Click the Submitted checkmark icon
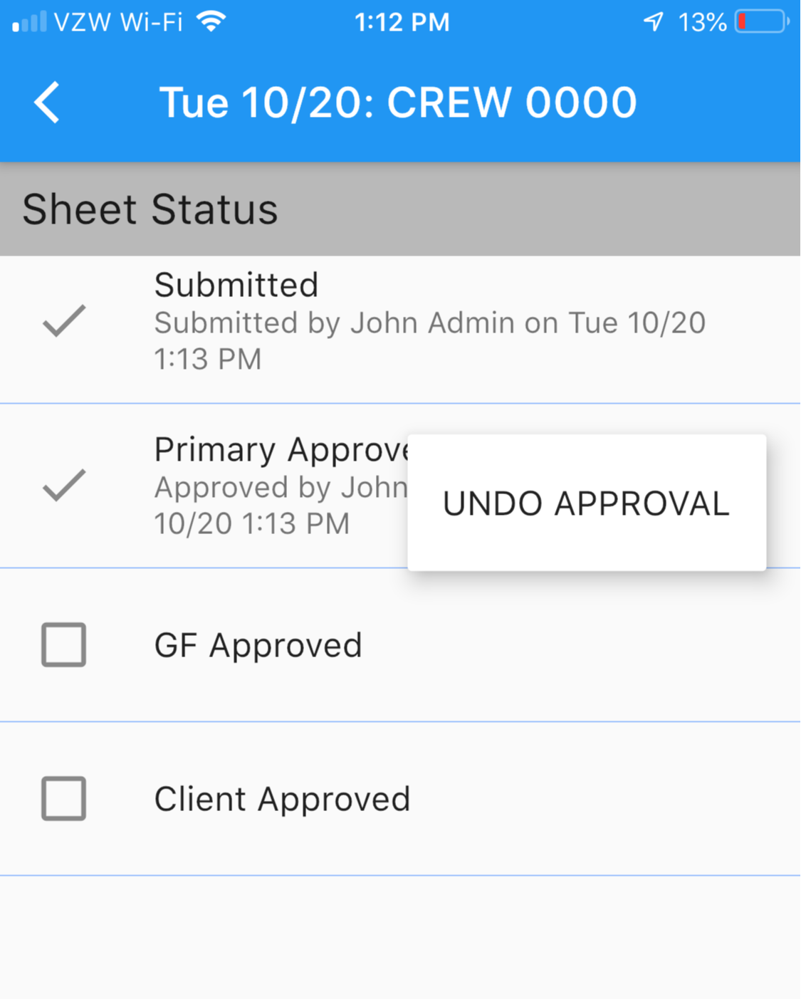Viewport: 801px width, 999px height. click(x=64, y=320)
